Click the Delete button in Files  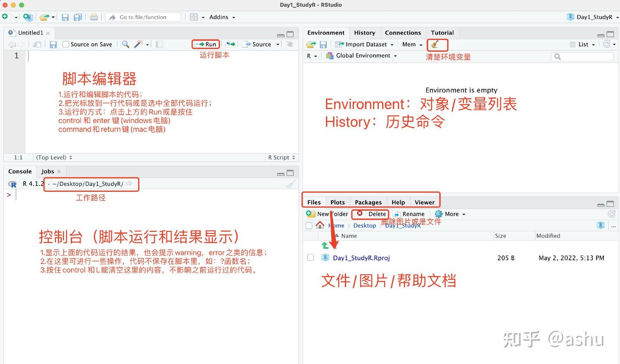click(x=371, y=214)
